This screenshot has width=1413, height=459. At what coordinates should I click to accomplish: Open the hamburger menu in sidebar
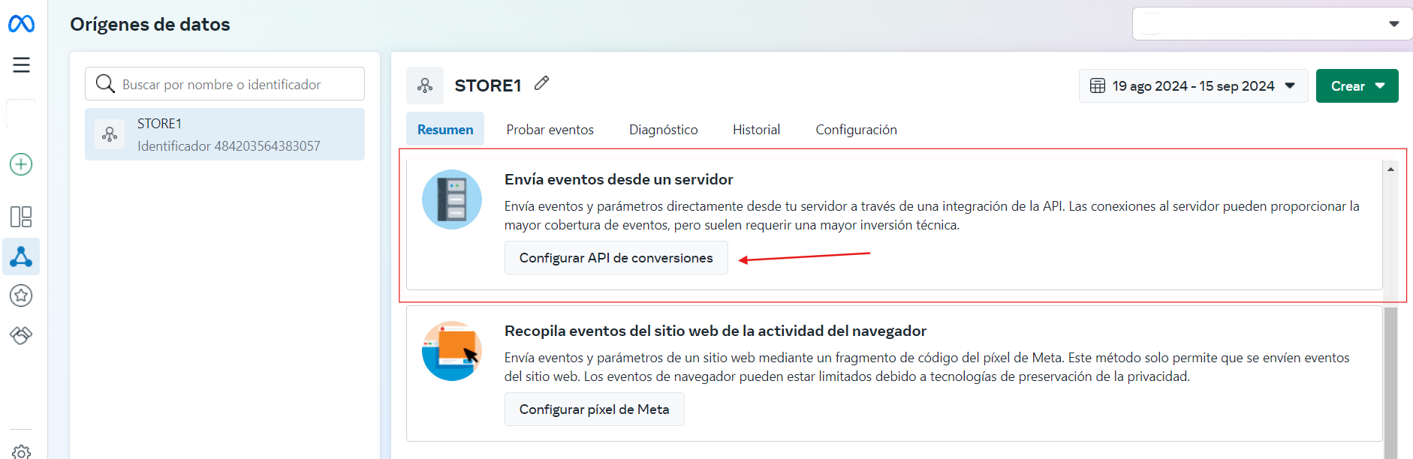(21, 64)
